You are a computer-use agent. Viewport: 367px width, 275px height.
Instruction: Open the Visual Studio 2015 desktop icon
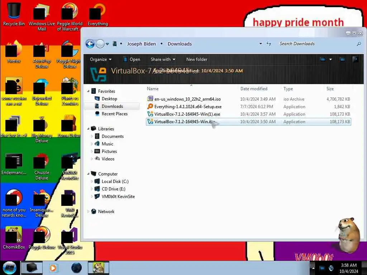[x=70, y=241]
